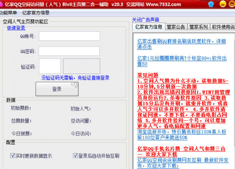Switch to the 亿家官方信息 tab

pos(149,27)
